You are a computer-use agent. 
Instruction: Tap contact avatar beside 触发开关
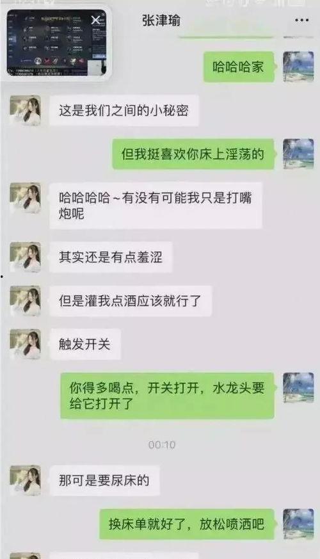26,344
